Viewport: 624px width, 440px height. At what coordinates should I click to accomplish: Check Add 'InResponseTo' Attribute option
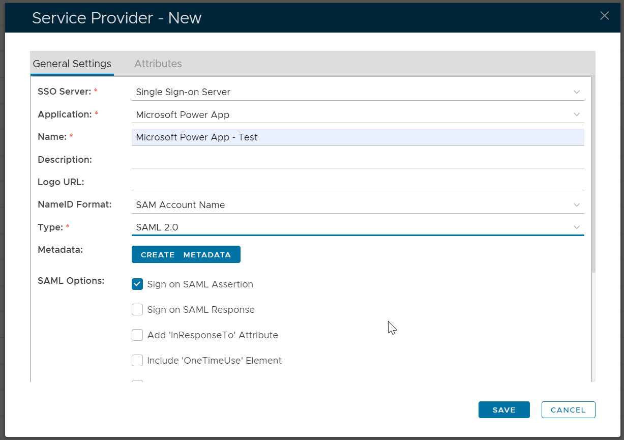click(x=137, y=335)
